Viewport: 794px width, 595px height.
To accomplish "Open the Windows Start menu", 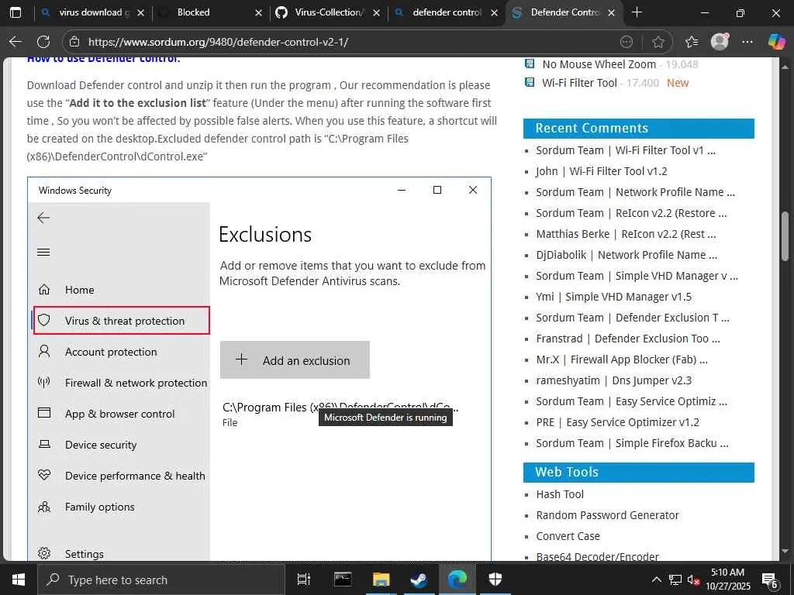I will click(x=19, y=580).
